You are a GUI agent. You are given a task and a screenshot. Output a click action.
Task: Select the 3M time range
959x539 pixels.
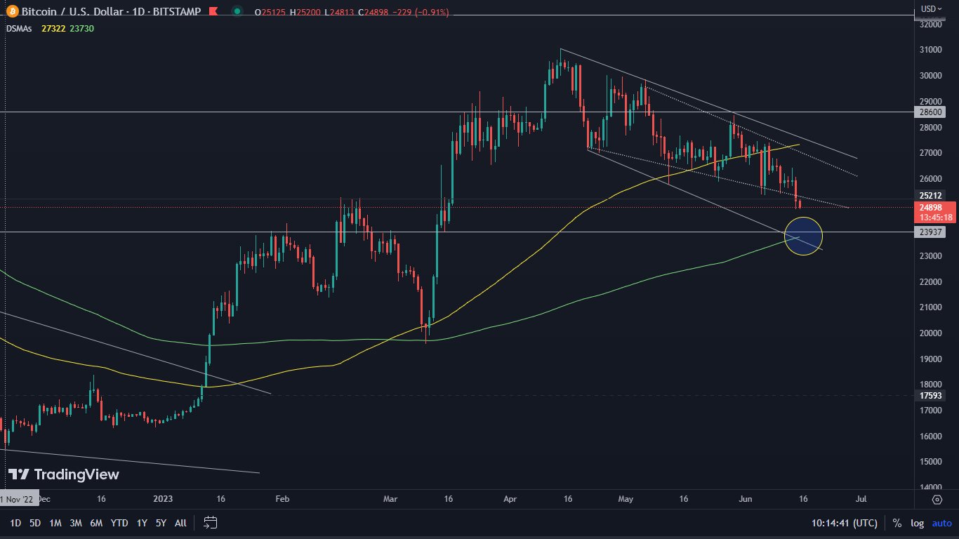coord(76,523)
